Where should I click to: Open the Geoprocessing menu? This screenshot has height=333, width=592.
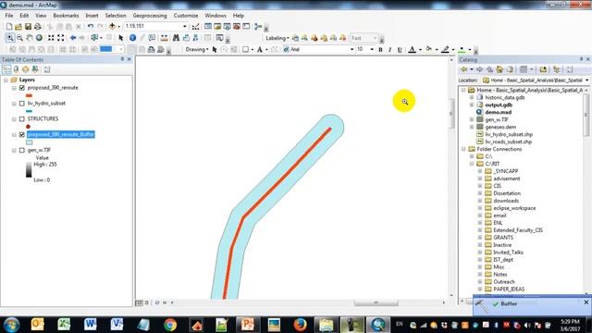point(150,16)
